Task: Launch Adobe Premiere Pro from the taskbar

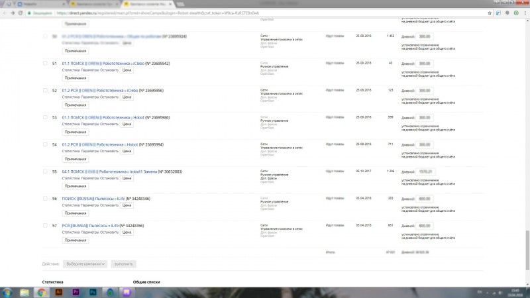Action: pyautogui.click(x=76, y=292)
